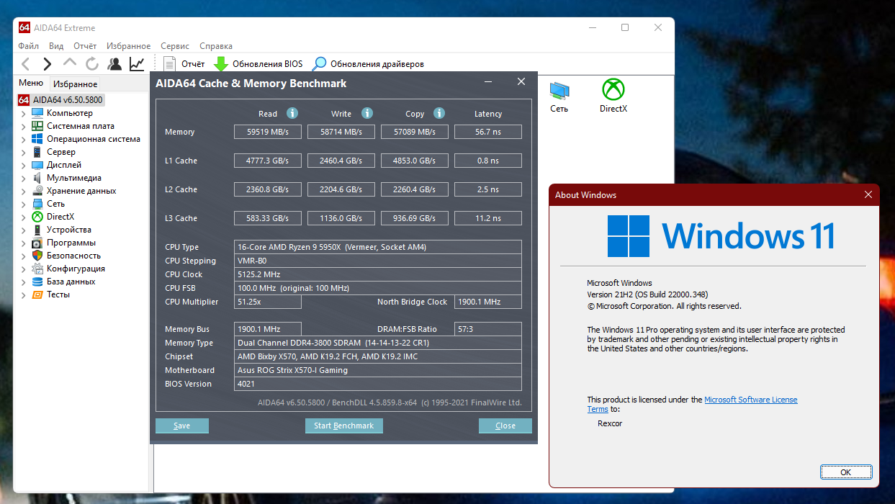
Task: Select Мультимедиа in the tree
Action: [73, 178]
